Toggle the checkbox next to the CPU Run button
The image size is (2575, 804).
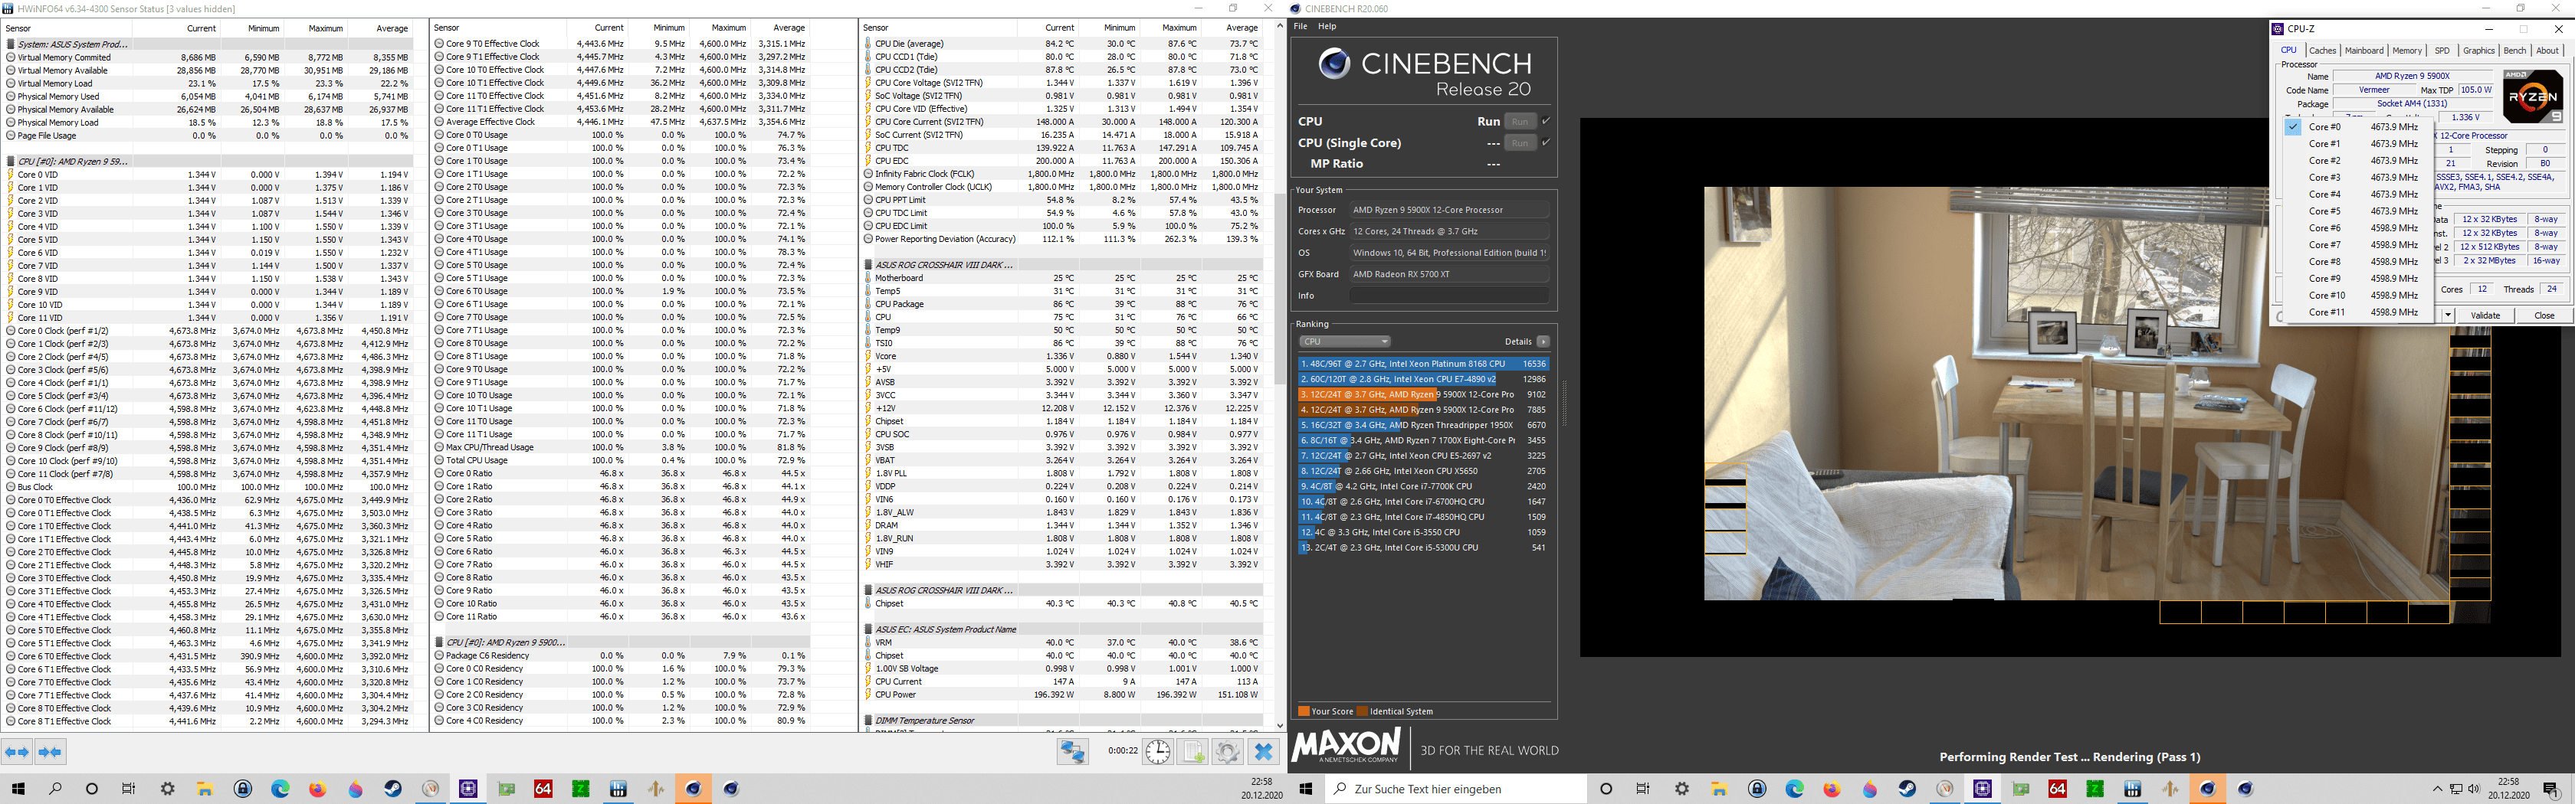[1547, 121]
